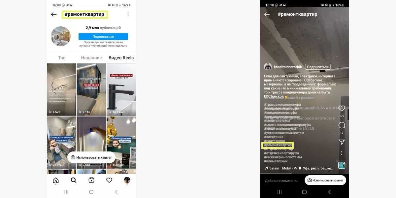This screenshot has width=396, height=198.
Task: Like the reel with the heart icon
Action: tap(342, 108)
